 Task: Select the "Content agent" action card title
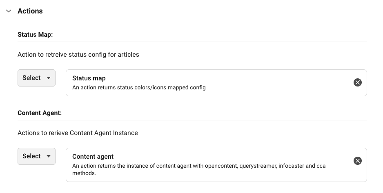click(93, 157)
